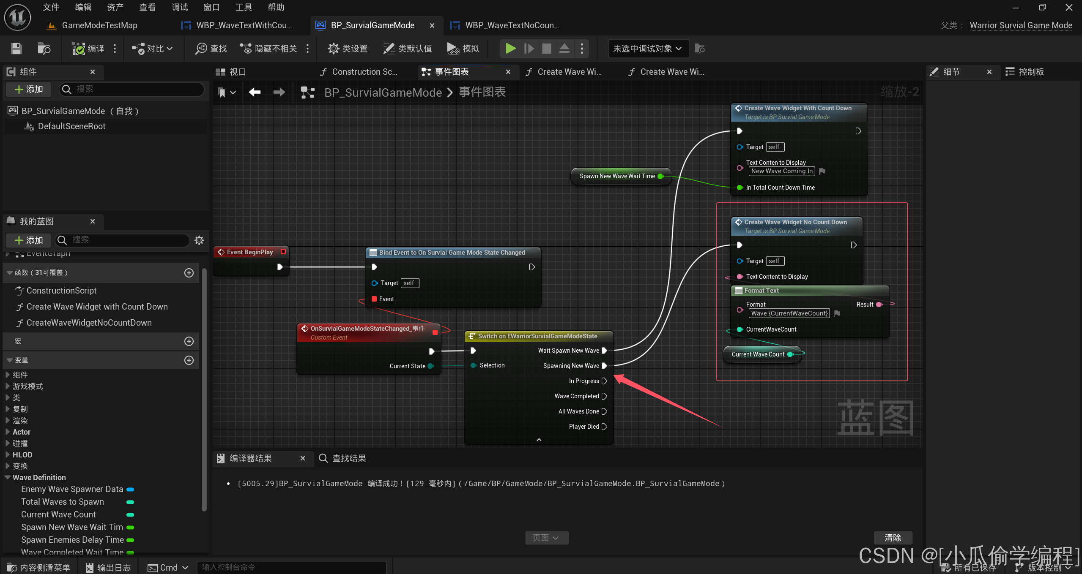Toggle hide unrelated nodes
The width and height of the screenshot is (1082, 574).
click(268, 49)
